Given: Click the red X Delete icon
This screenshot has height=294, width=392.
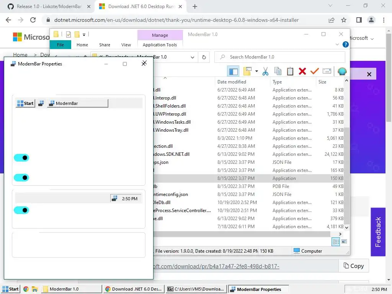Looking at the screenshot, I should 302,71.
